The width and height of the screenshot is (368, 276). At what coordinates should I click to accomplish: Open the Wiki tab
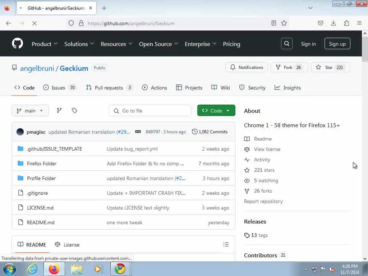221,88
